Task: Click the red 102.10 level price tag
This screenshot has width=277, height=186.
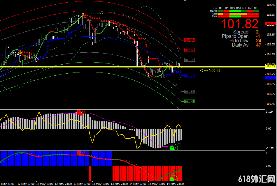Action: [x=189, y=40]
